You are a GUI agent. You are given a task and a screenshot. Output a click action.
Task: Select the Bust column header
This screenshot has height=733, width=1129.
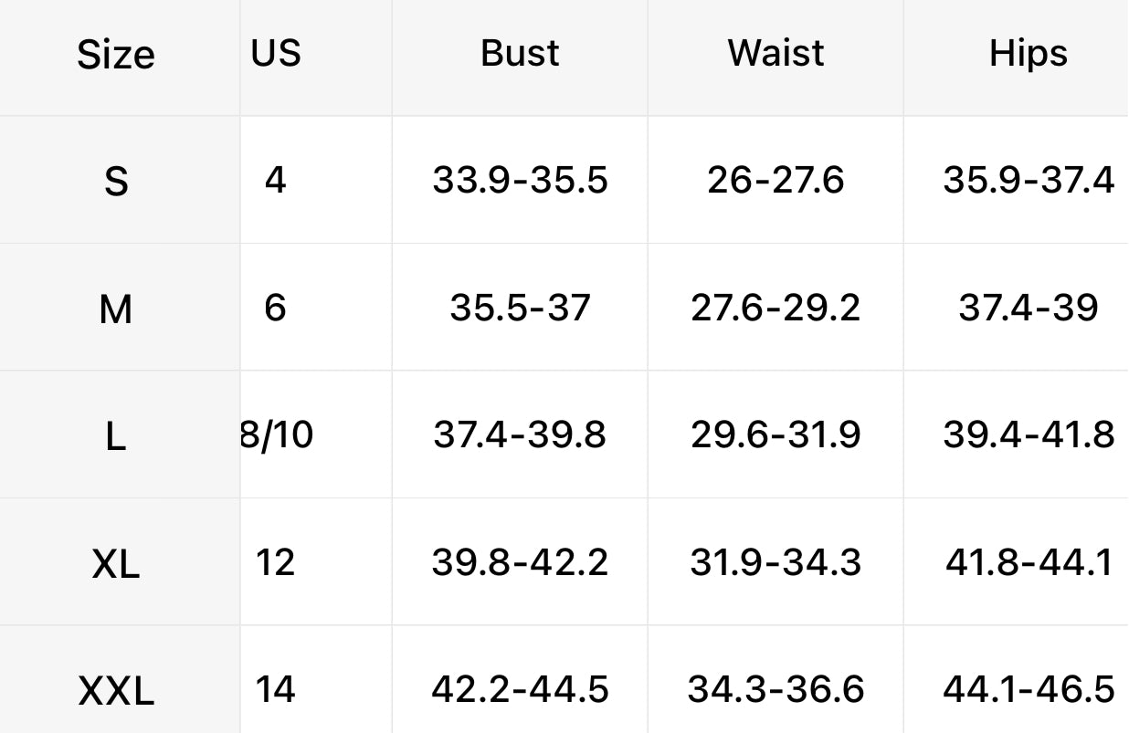pos(520,53)
